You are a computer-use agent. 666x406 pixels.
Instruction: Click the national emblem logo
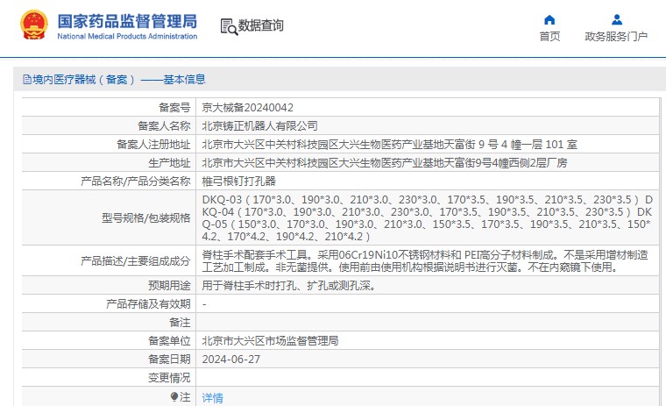pyautogui.click(x=33, y=25)
